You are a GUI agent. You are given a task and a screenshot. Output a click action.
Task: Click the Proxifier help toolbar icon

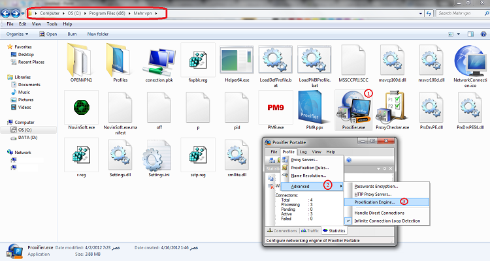pos(349,160)
